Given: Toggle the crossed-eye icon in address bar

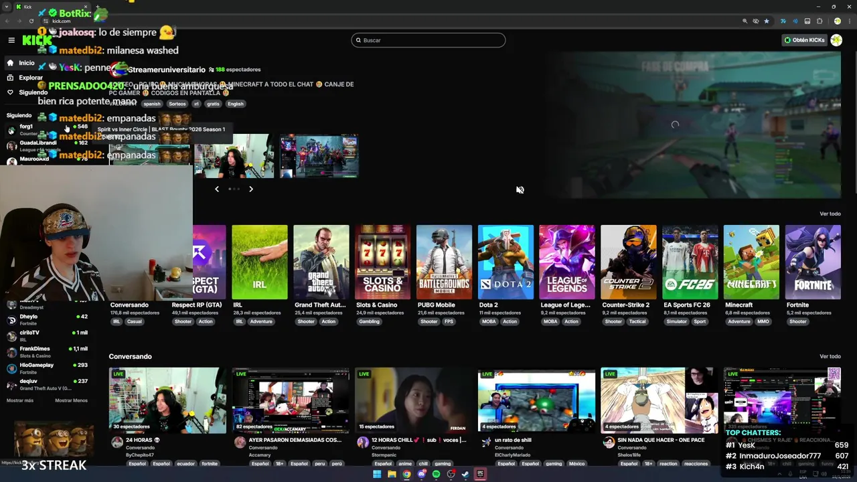Looking at the screenshot, I should [x=756, y=21].
